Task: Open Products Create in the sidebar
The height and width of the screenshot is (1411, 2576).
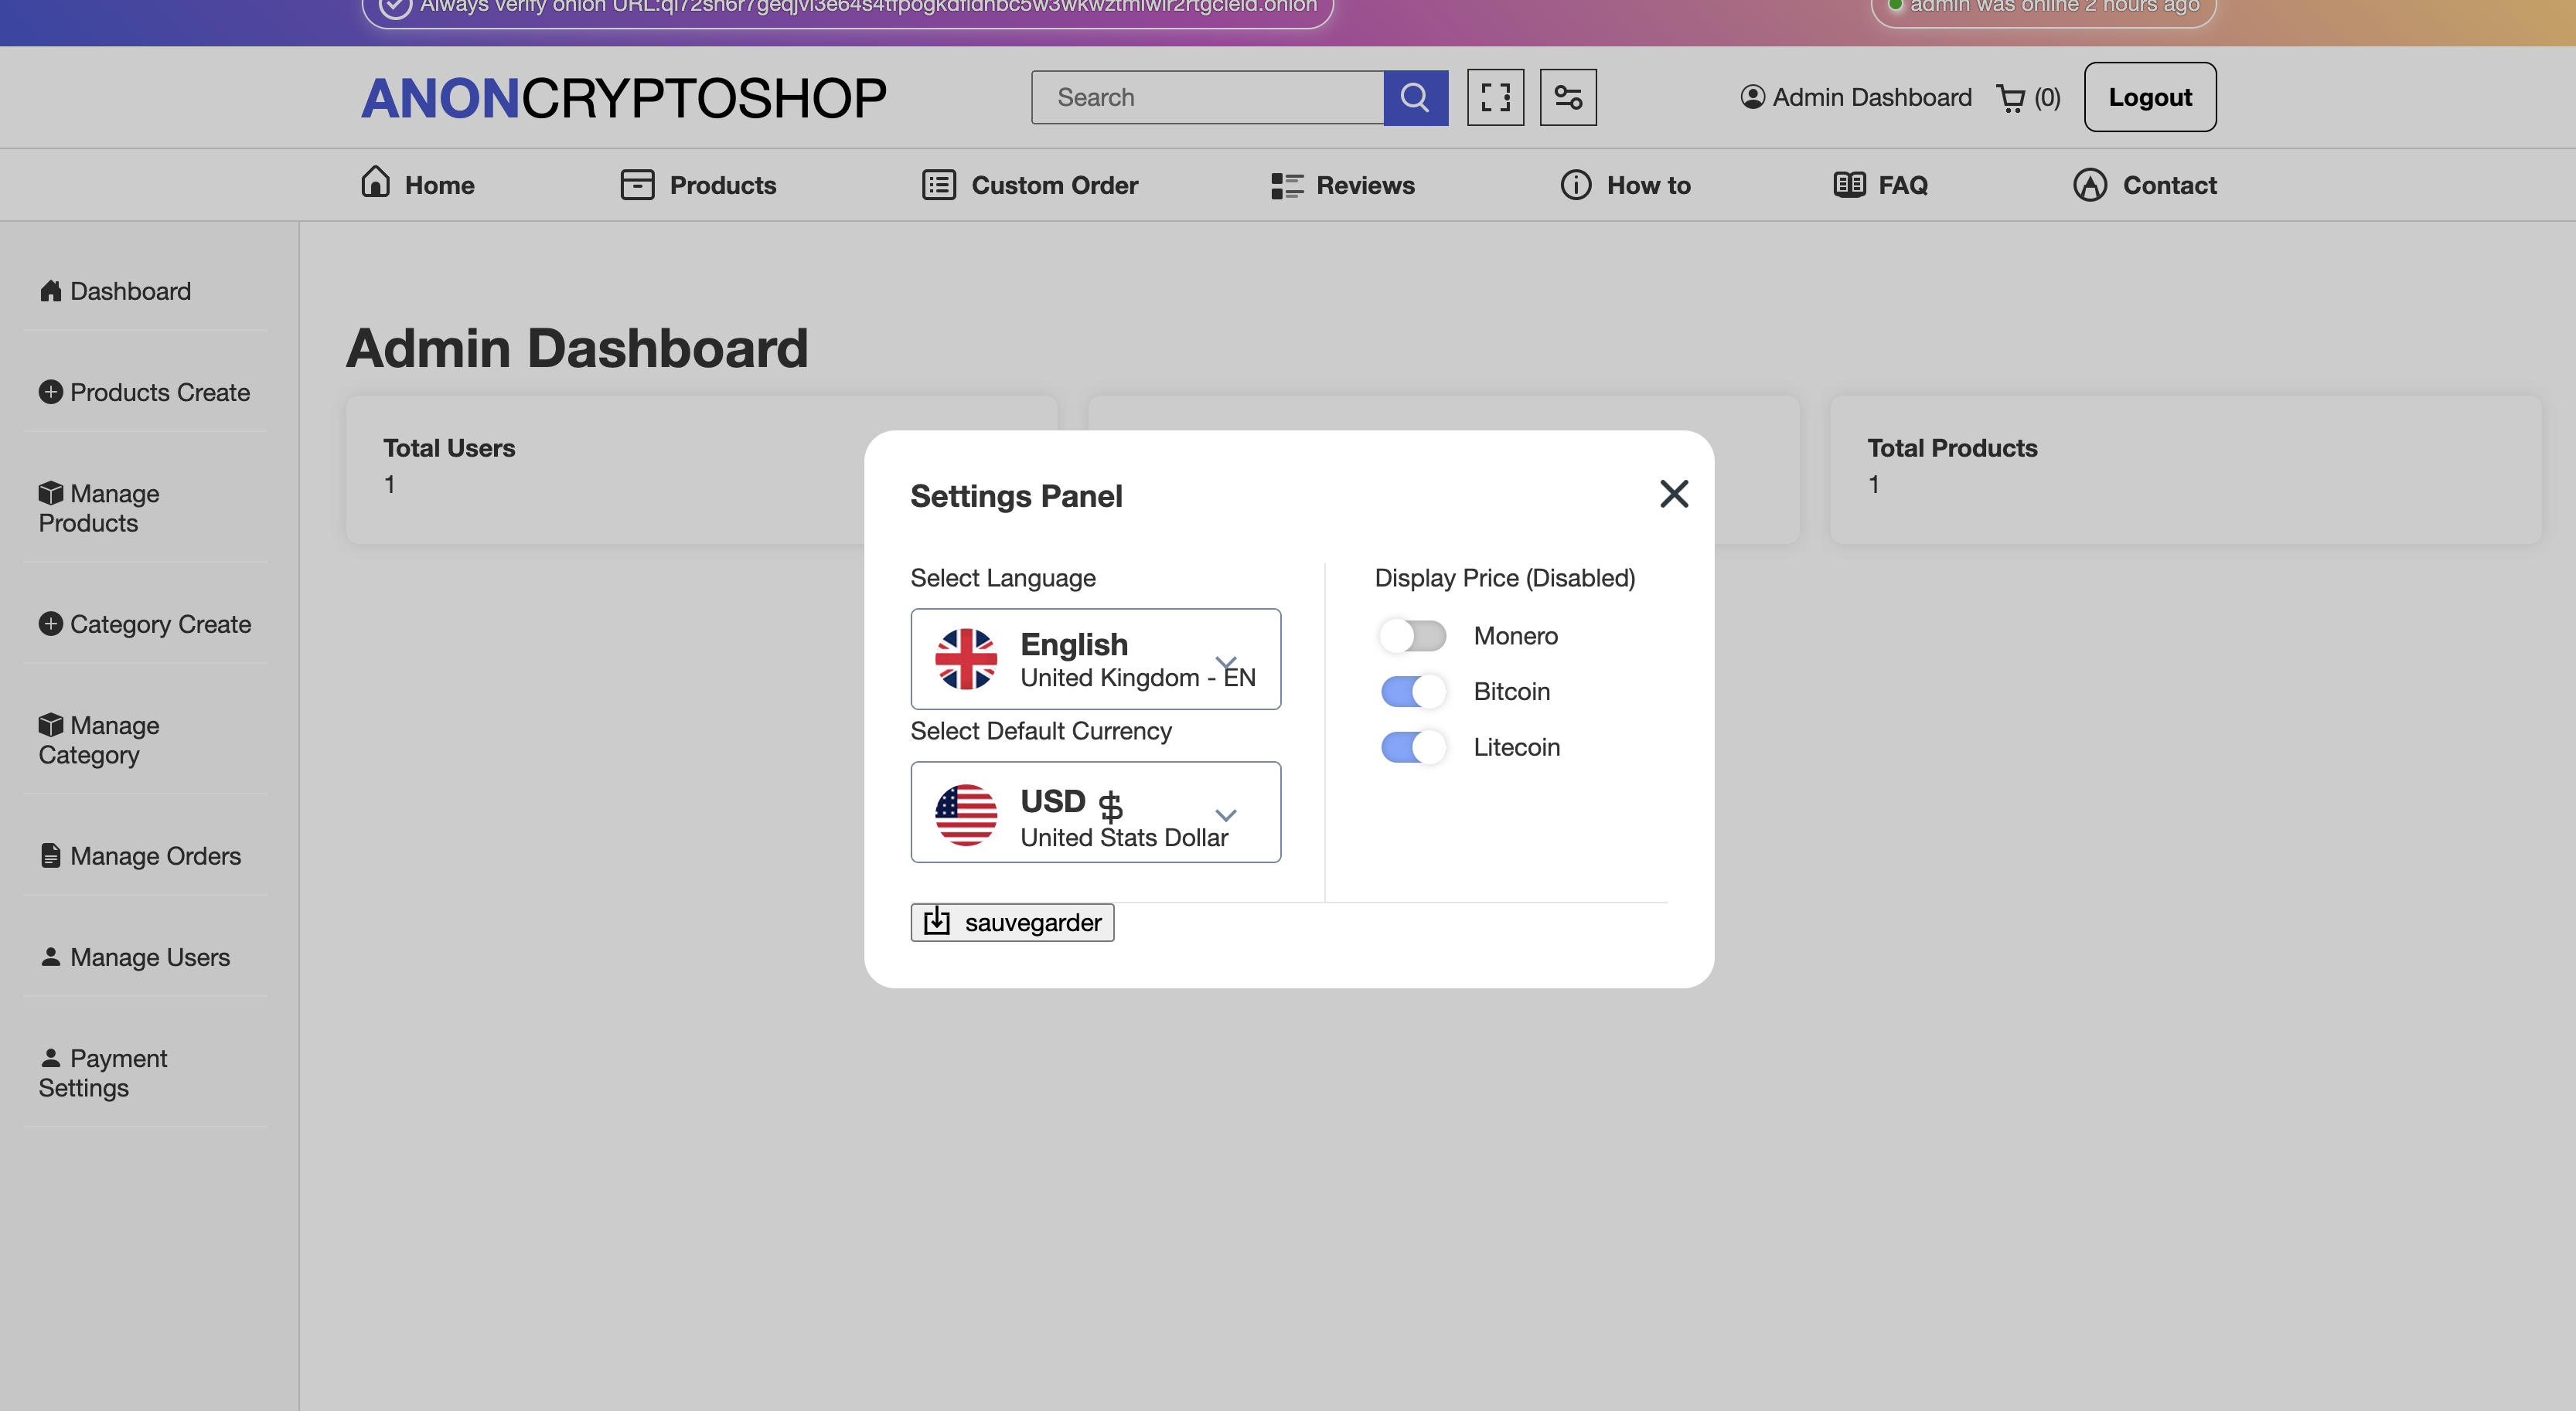Action: [144, 392]
